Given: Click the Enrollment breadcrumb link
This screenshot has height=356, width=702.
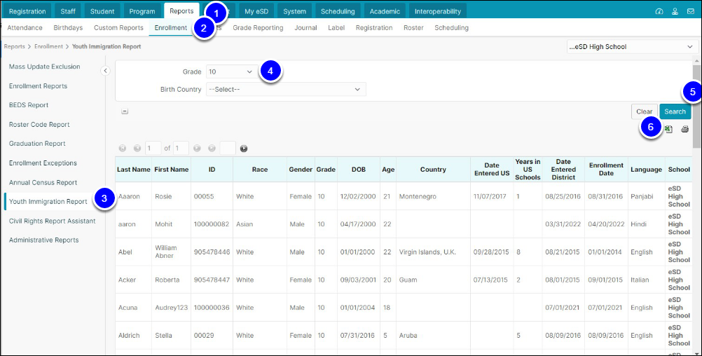Looking at the screenshot, I should (x=49, y=46).
